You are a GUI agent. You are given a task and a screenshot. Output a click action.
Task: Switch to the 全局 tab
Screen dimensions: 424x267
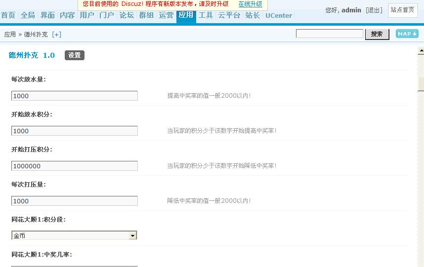point(28,15)
